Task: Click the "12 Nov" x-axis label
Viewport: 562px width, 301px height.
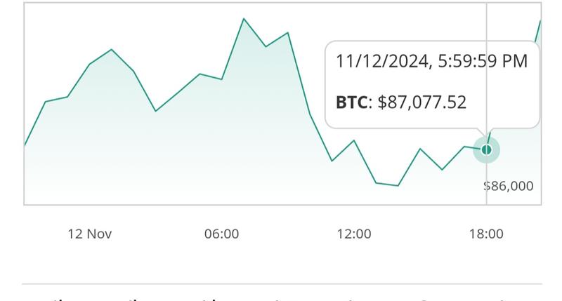Action: coord(90,234)
